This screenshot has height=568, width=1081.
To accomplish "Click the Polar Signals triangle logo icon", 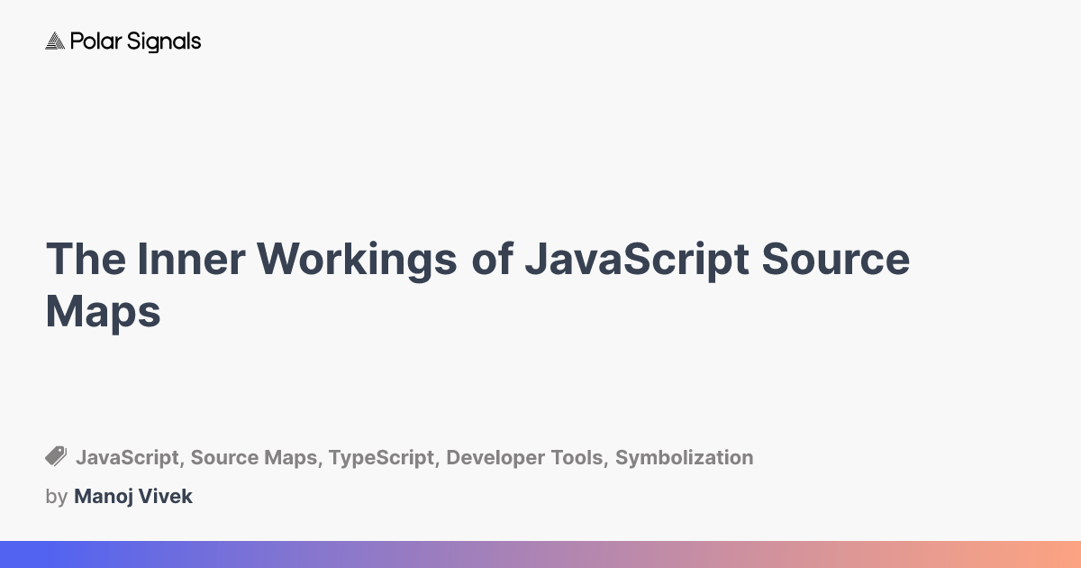I will tap(55, 41).
